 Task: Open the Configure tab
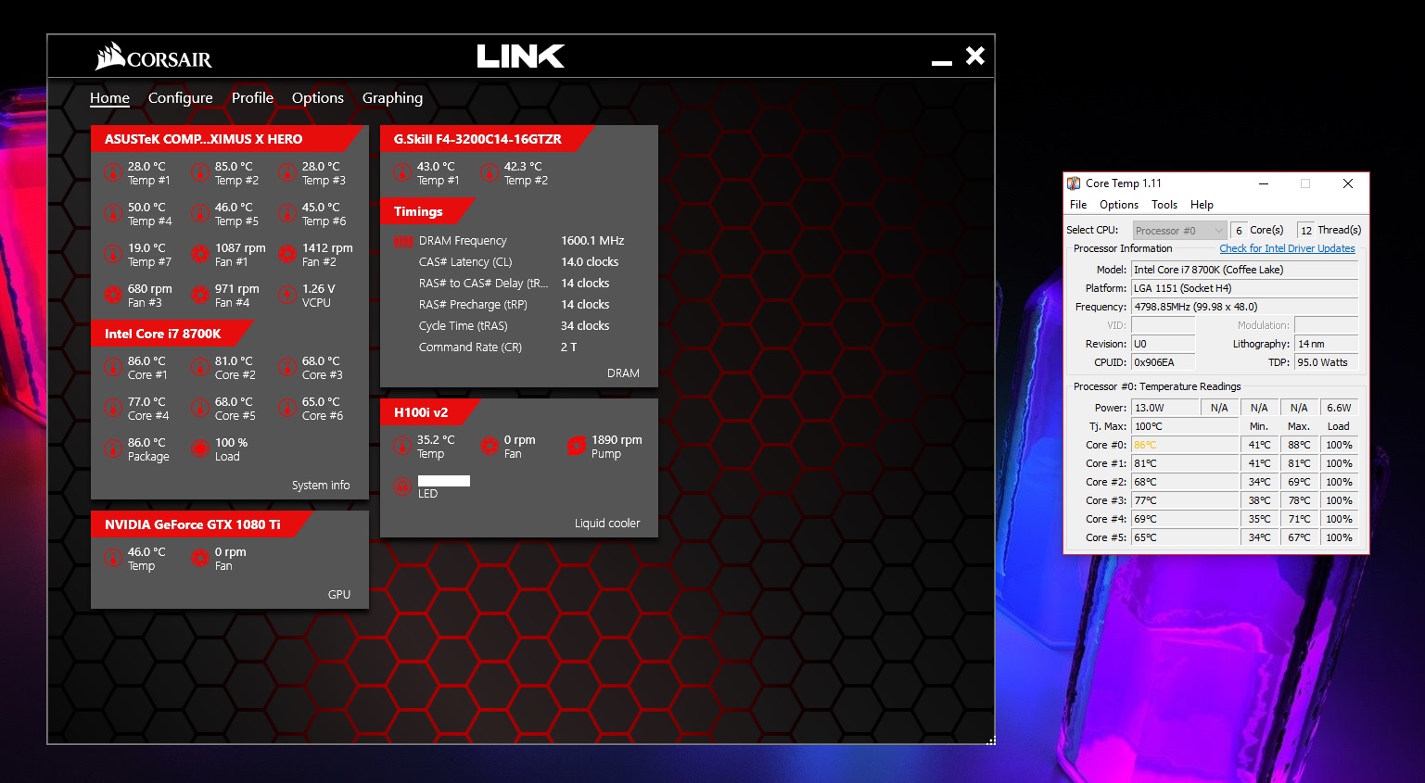(181, 97)
